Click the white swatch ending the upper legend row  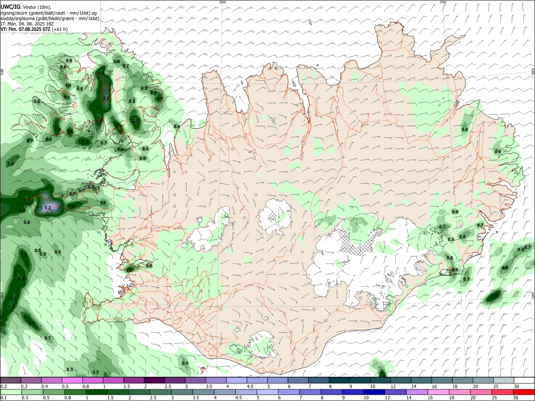[523, 380]
